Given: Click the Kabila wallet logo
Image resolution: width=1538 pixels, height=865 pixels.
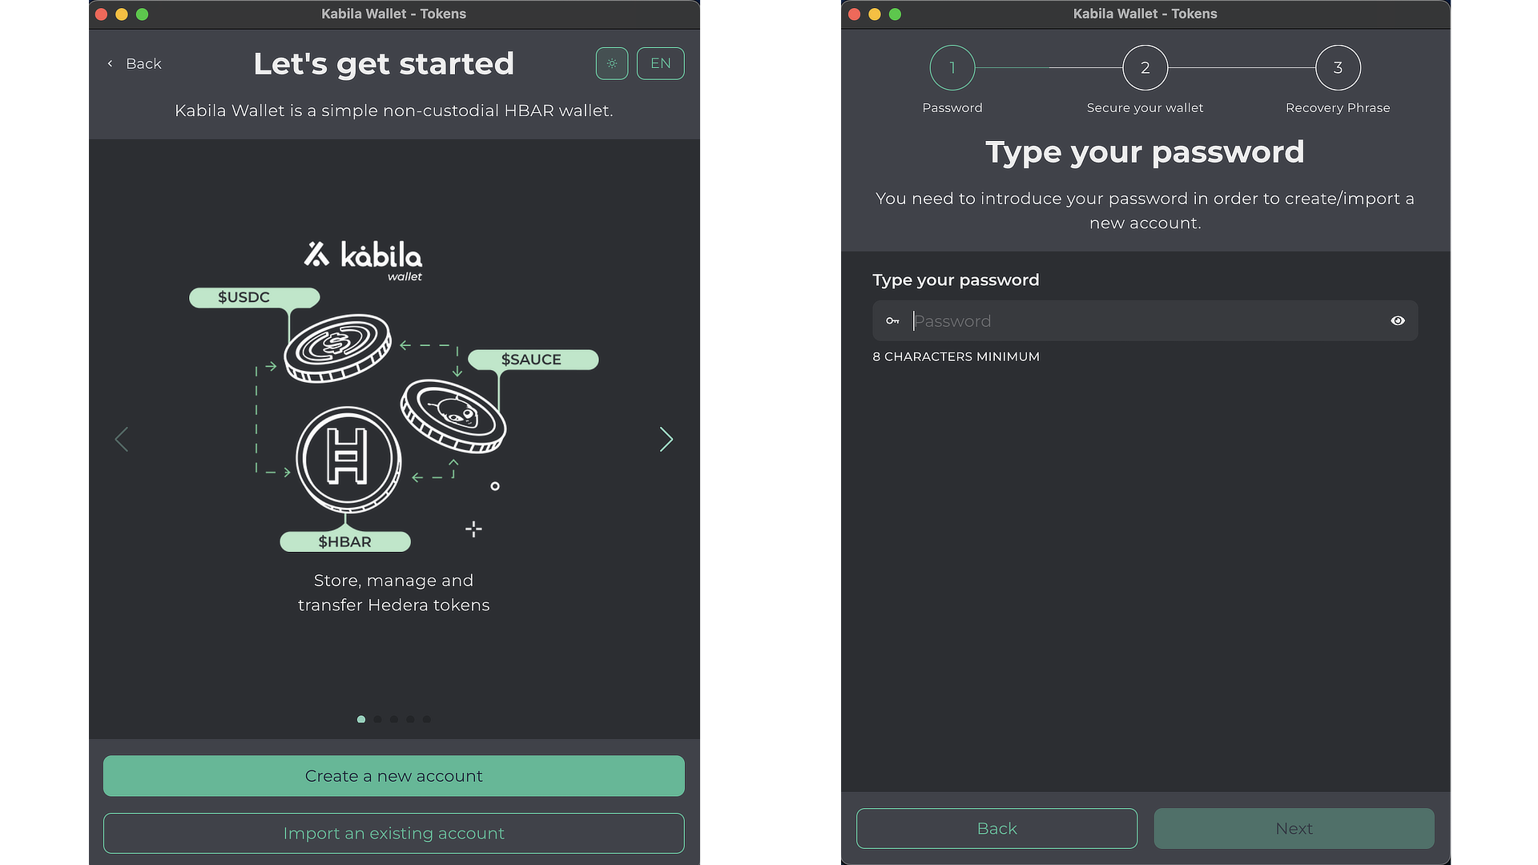Looking at the screenshot, I should pos(364,259).
